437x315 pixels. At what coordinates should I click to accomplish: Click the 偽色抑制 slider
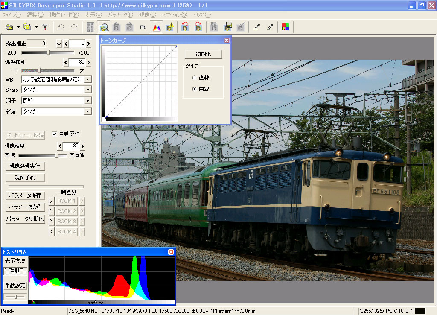[x=48, y=70]
